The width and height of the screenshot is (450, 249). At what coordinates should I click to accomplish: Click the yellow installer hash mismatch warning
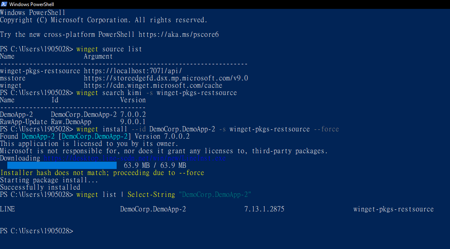click(x=102, y=173)
